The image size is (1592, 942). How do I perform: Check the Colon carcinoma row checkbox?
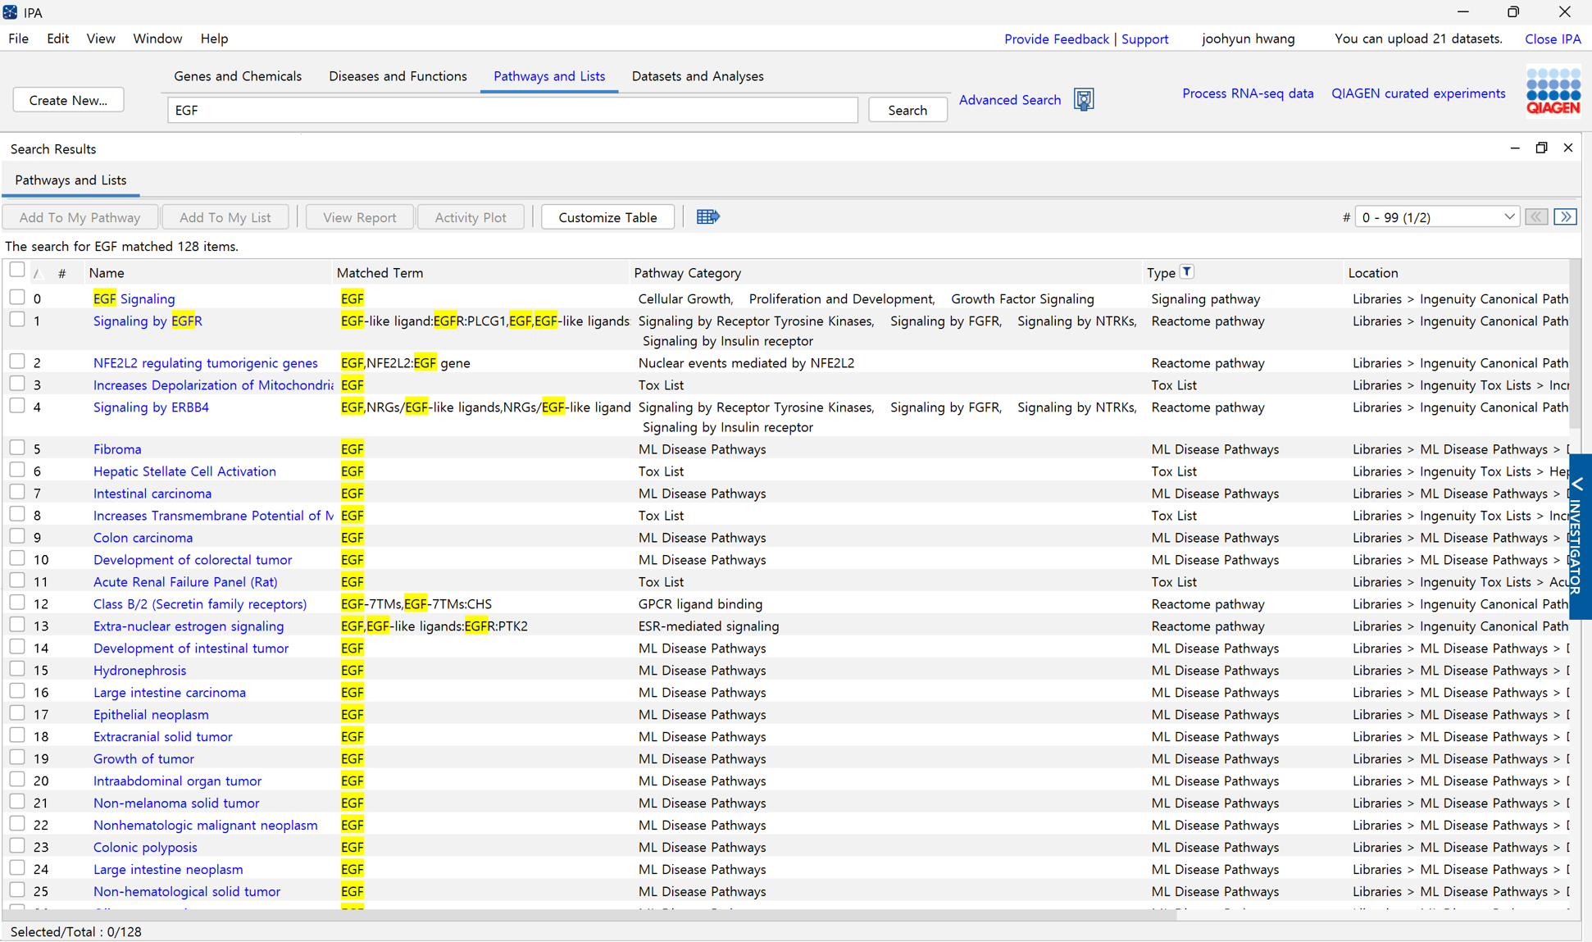click(x=16, y=535)
